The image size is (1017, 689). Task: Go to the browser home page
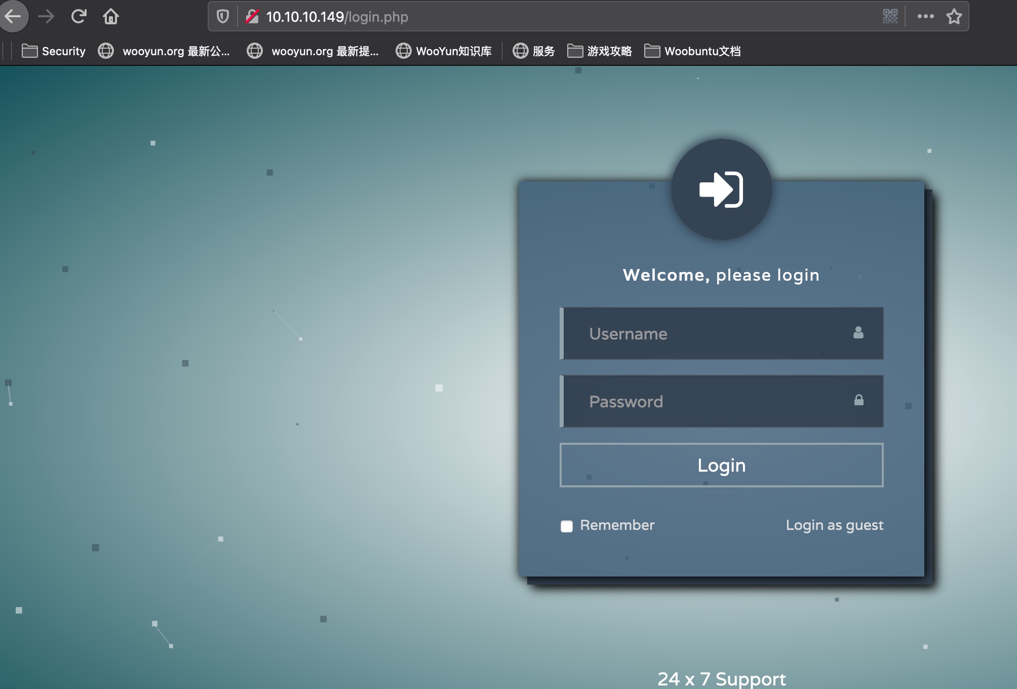pos(111,17)
